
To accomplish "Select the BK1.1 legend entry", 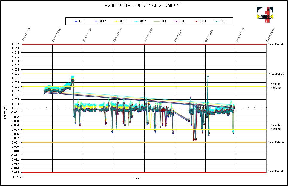I will tap(160, 21).
